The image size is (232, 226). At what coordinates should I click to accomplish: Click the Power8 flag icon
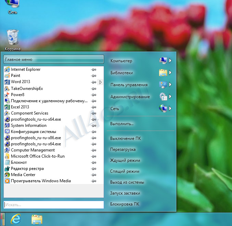click(x=7, y=95)
